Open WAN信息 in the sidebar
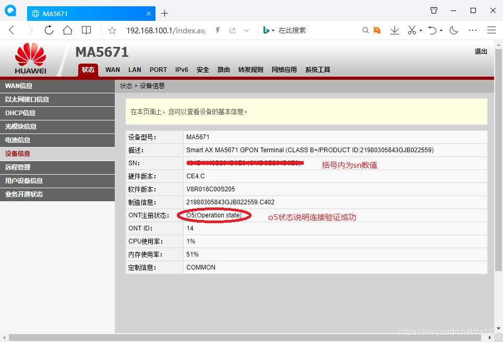Screen dimensions: 503x342 57,86
